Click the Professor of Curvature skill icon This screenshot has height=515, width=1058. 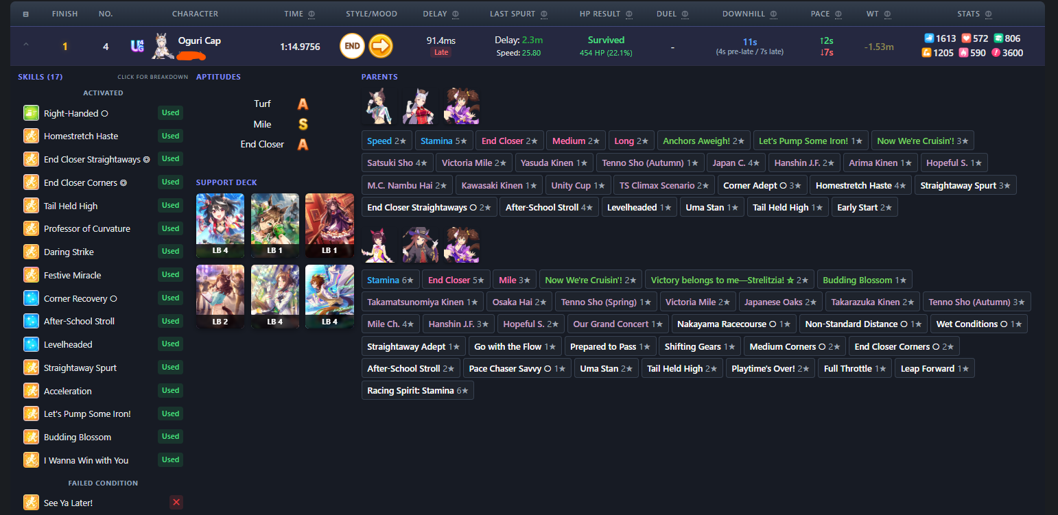pyautogui.click(x=30, y=228)
